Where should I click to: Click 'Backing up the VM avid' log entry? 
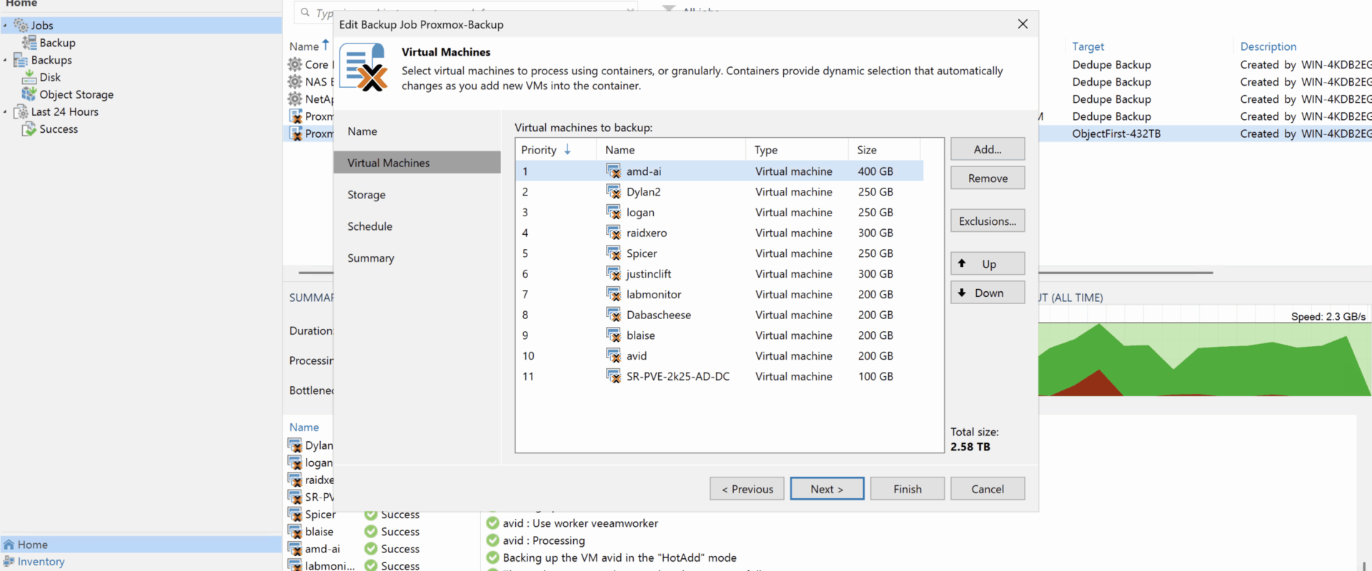click(620, 557)
